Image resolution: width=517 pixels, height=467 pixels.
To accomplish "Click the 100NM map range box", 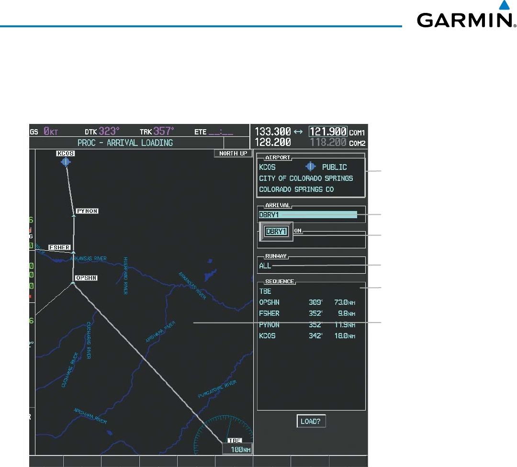I will click(238, 449).
